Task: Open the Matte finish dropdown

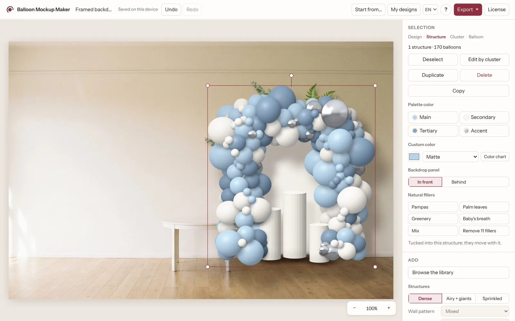Action: coord(450,157)
